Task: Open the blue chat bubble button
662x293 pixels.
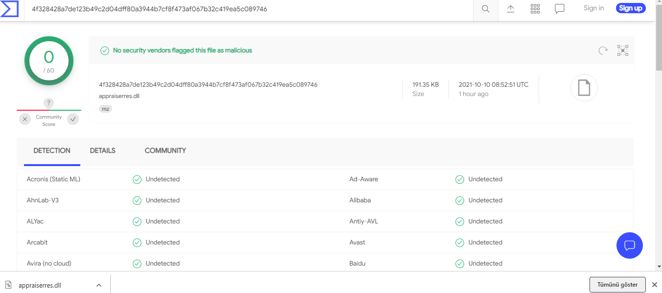Action: click(x=630, y=245)
